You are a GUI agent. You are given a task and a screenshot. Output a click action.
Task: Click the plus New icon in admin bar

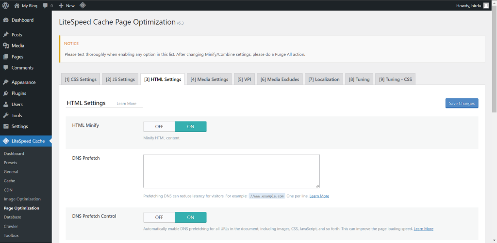coord(61,5)
